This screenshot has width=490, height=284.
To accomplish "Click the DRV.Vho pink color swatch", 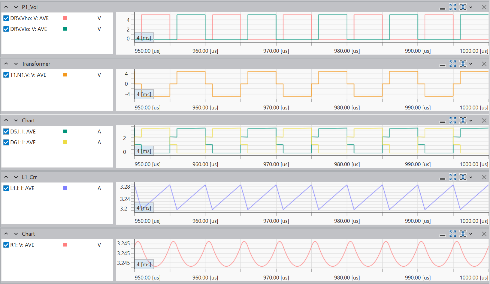I will (65, 18).
